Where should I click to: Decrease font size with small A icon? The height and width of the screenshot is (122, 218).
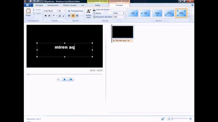point(63,16)
